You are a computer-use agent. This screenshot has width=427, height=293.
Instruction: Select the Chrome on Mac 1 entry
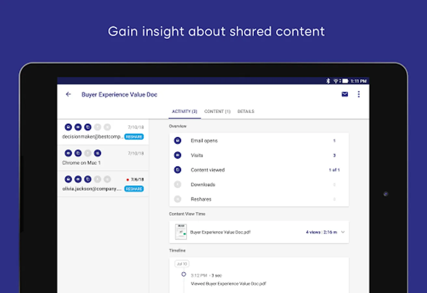103,158
